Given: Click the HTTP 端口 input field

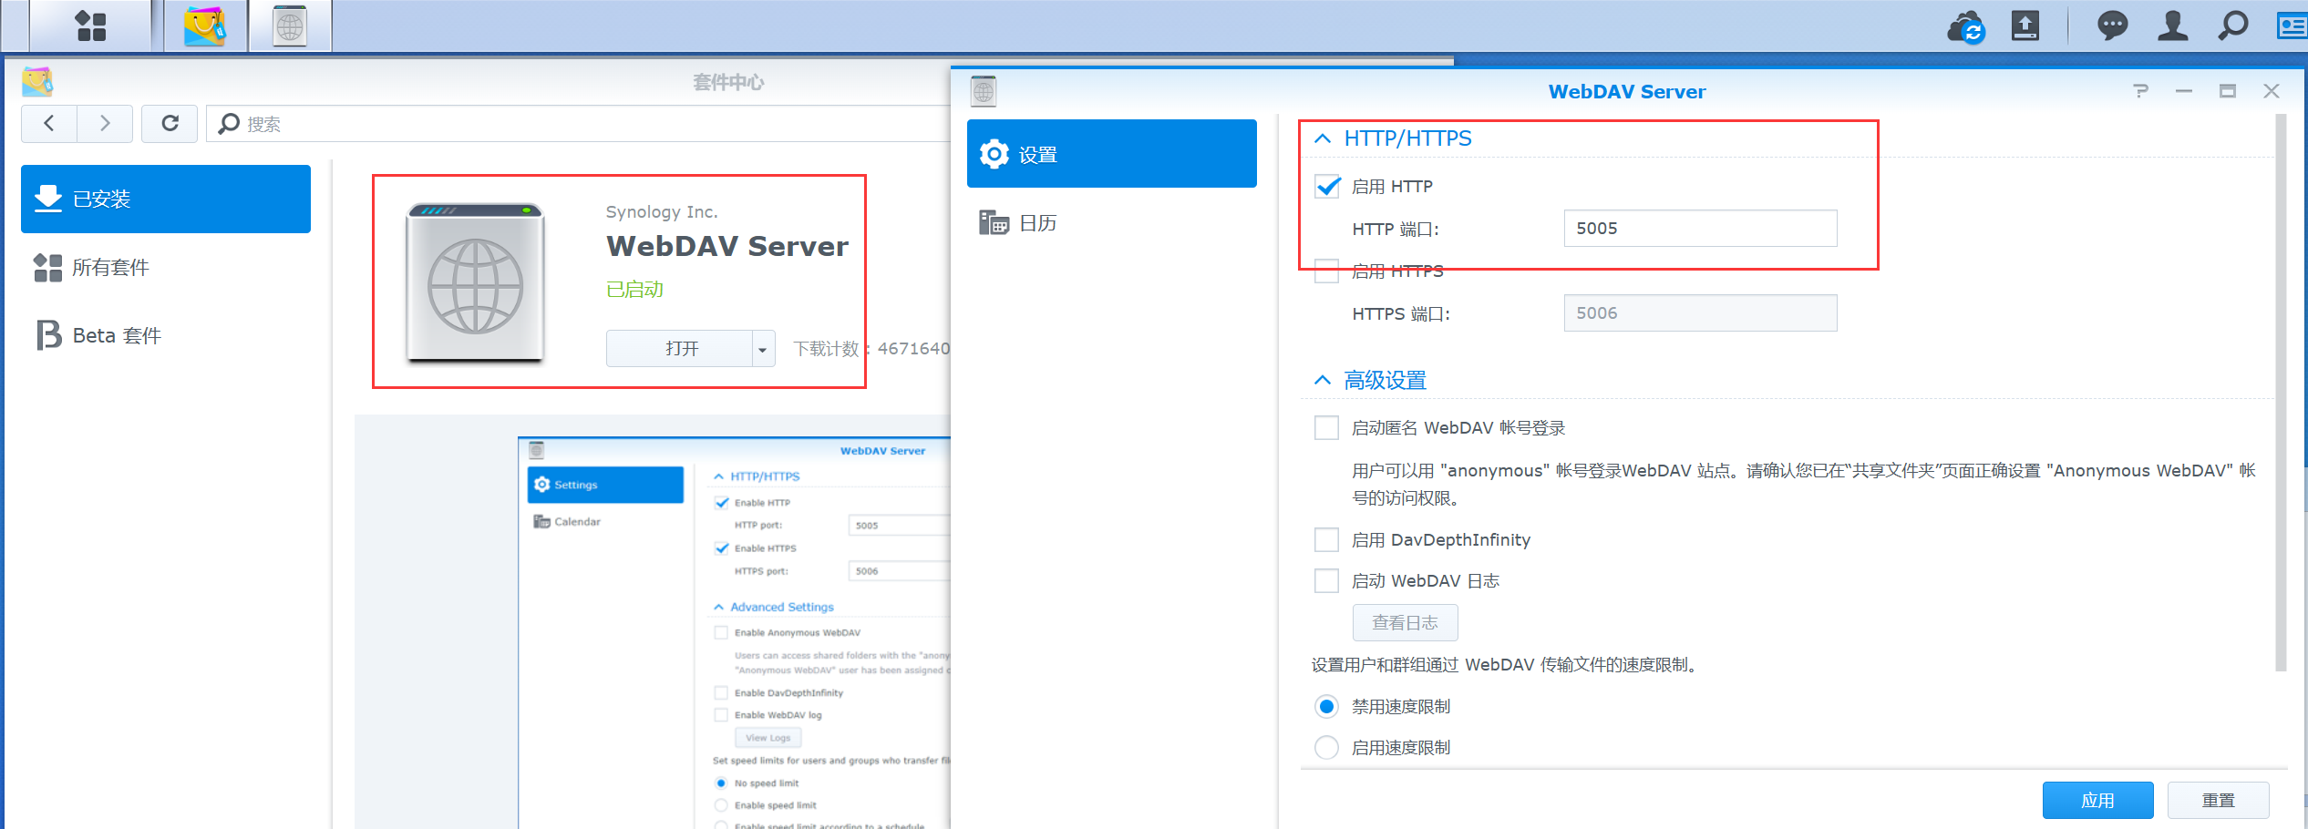Looking at the screenshot, I should pyautogui.click(x=1699, y=229).
